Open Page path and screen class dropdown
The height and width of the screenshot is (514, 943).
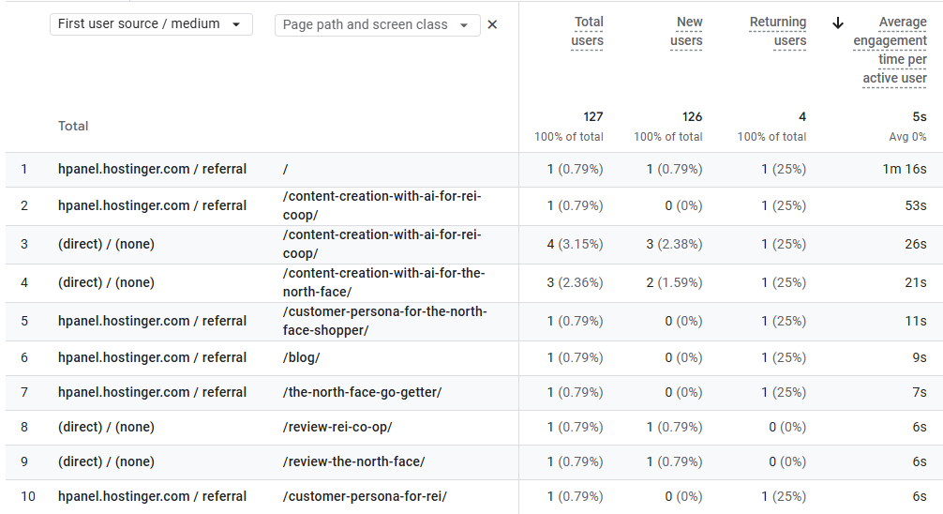point(377,25)
